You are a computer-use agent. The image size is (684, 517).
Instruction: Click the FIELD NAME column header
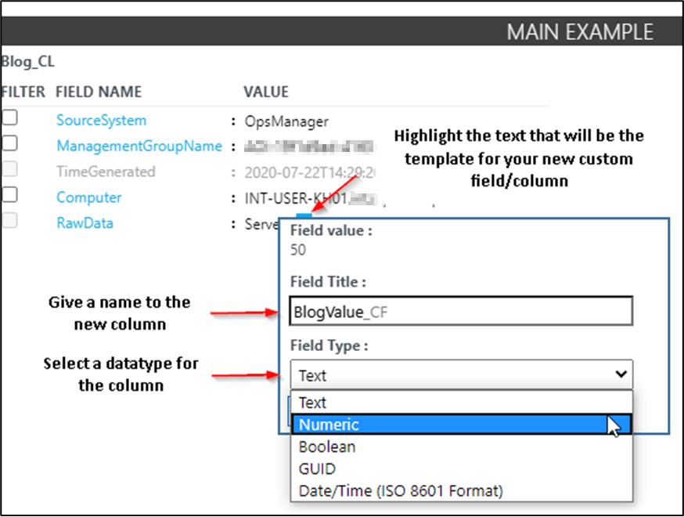[x=99, y=92]
